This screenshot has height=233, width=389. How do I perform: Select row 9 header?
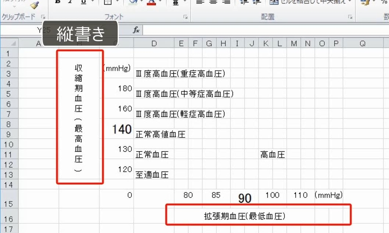tap(9, 134)
